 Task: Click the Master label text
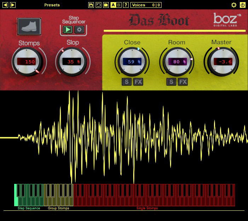pyautogui.click(x=221, y=42)
